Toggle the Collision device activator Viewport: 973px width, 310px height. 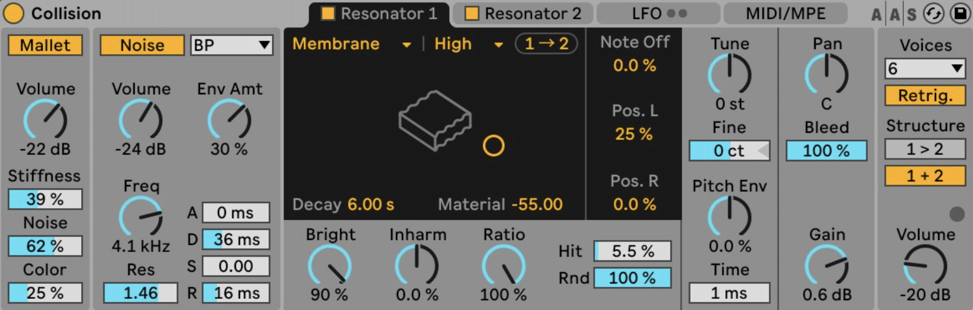[14, 14]
